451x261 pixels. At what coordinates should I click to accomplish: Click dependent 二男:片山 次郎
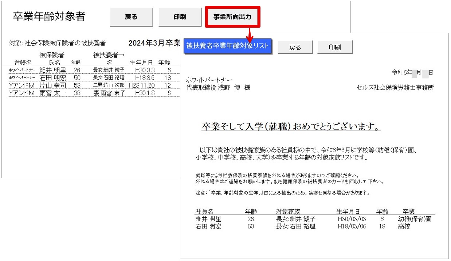(x=109, y=85)
